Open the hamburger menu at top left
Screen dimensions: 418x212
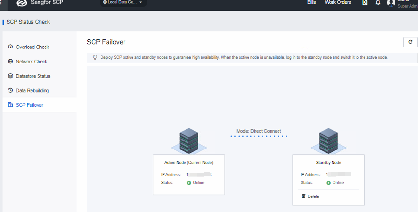[1, 2]
